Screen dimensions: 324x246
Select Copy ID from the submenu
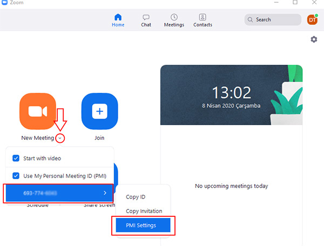[x=136, y=197]
